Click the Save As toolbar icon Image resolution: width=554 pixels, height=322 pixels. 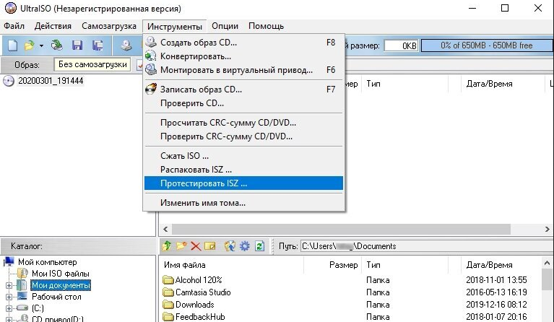point(98,45)
